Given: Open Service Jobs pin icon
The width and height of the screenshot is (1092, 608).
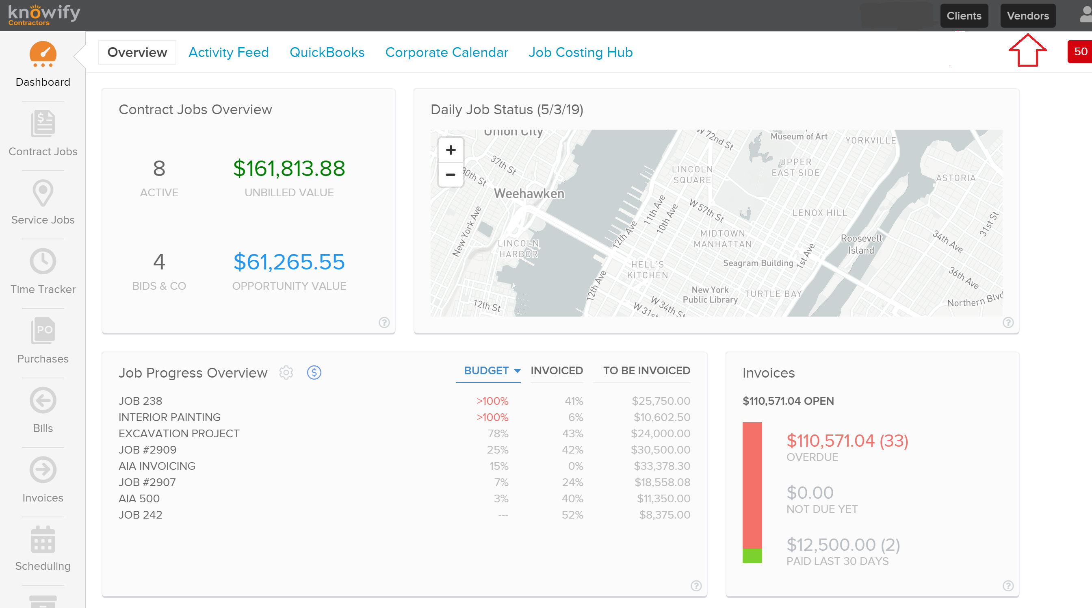Looking at the screenshot, I should (x=43, y=193).
